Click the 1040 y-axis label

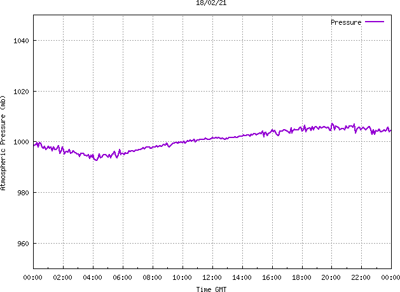21,41
